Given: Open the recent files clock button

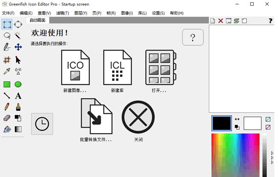Looking at the screenshot, I should coord(42,124).
